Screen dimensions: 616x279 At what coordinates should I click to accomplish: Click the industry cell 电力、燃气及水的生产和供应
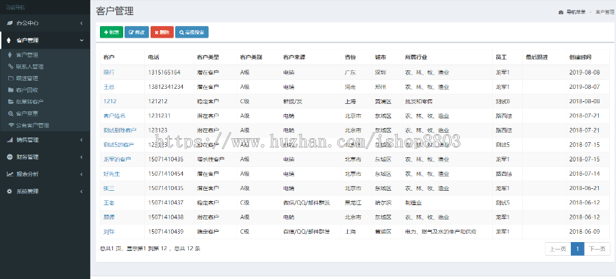coord(441,232)
